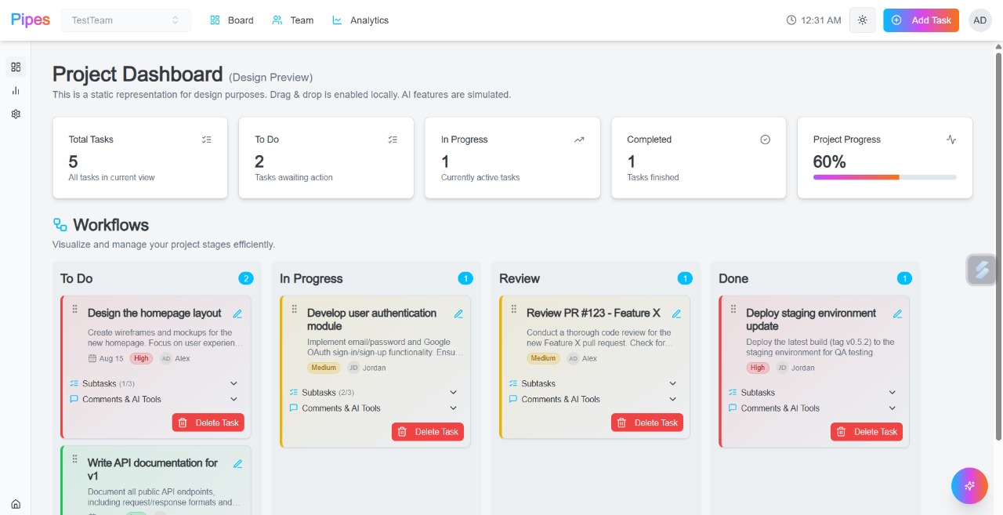Delete the 'Review PR #123 - Feature X' task
Screen dimensions: 1003x515
[x=647, y=423]
